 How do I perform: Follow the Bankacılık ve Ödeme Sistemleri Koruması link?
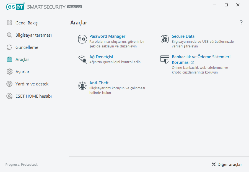pos(201,59)
